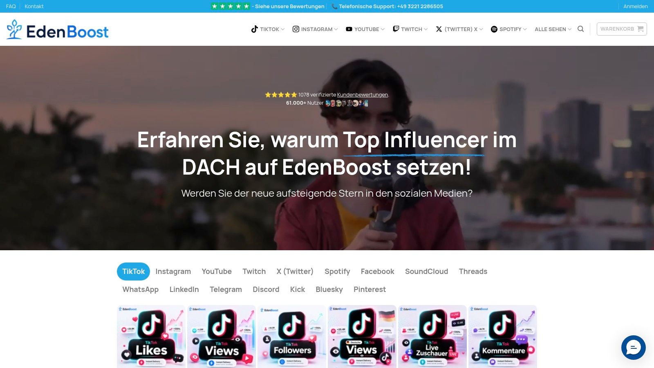
Task: Expand the YouTube menu chevron
Action: coord(383,29)
